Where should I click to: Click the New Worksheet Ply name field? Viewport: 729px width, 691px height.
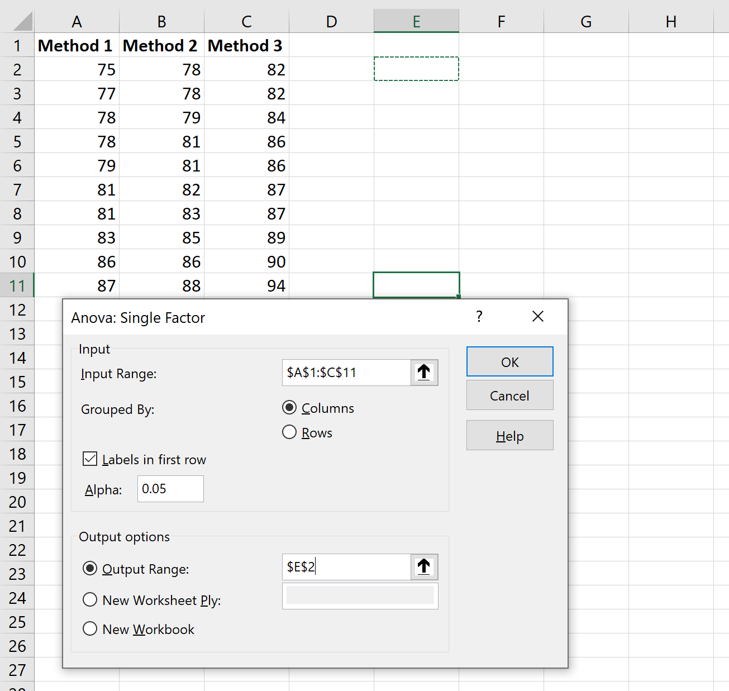(x=360, y=595)
